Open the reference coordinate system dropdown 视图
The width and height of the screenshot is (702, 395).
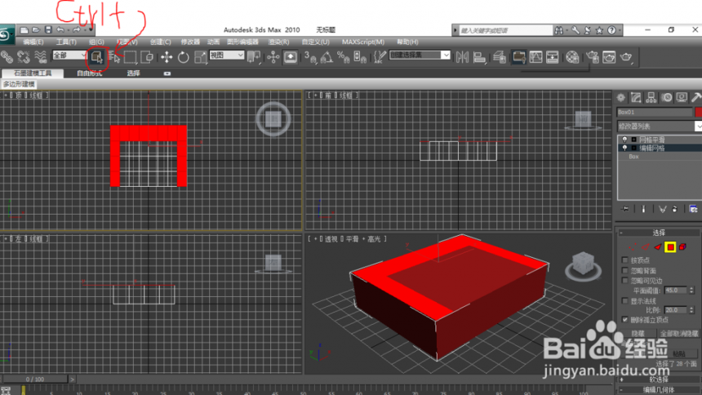tap(227, 55)
